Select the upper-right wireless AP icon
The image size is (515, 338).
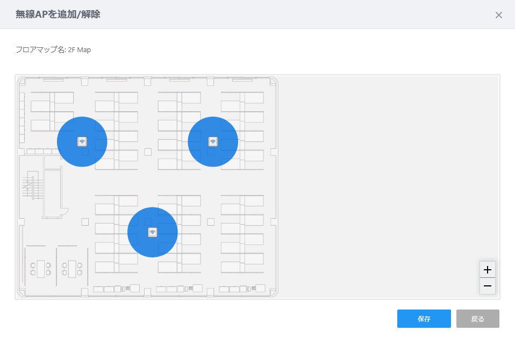[213, 141]
